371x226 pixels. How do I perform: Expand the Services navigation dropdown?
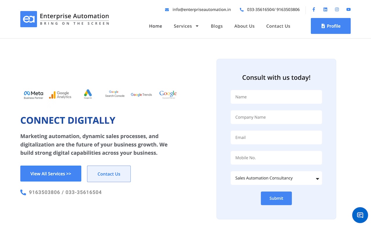186,26
